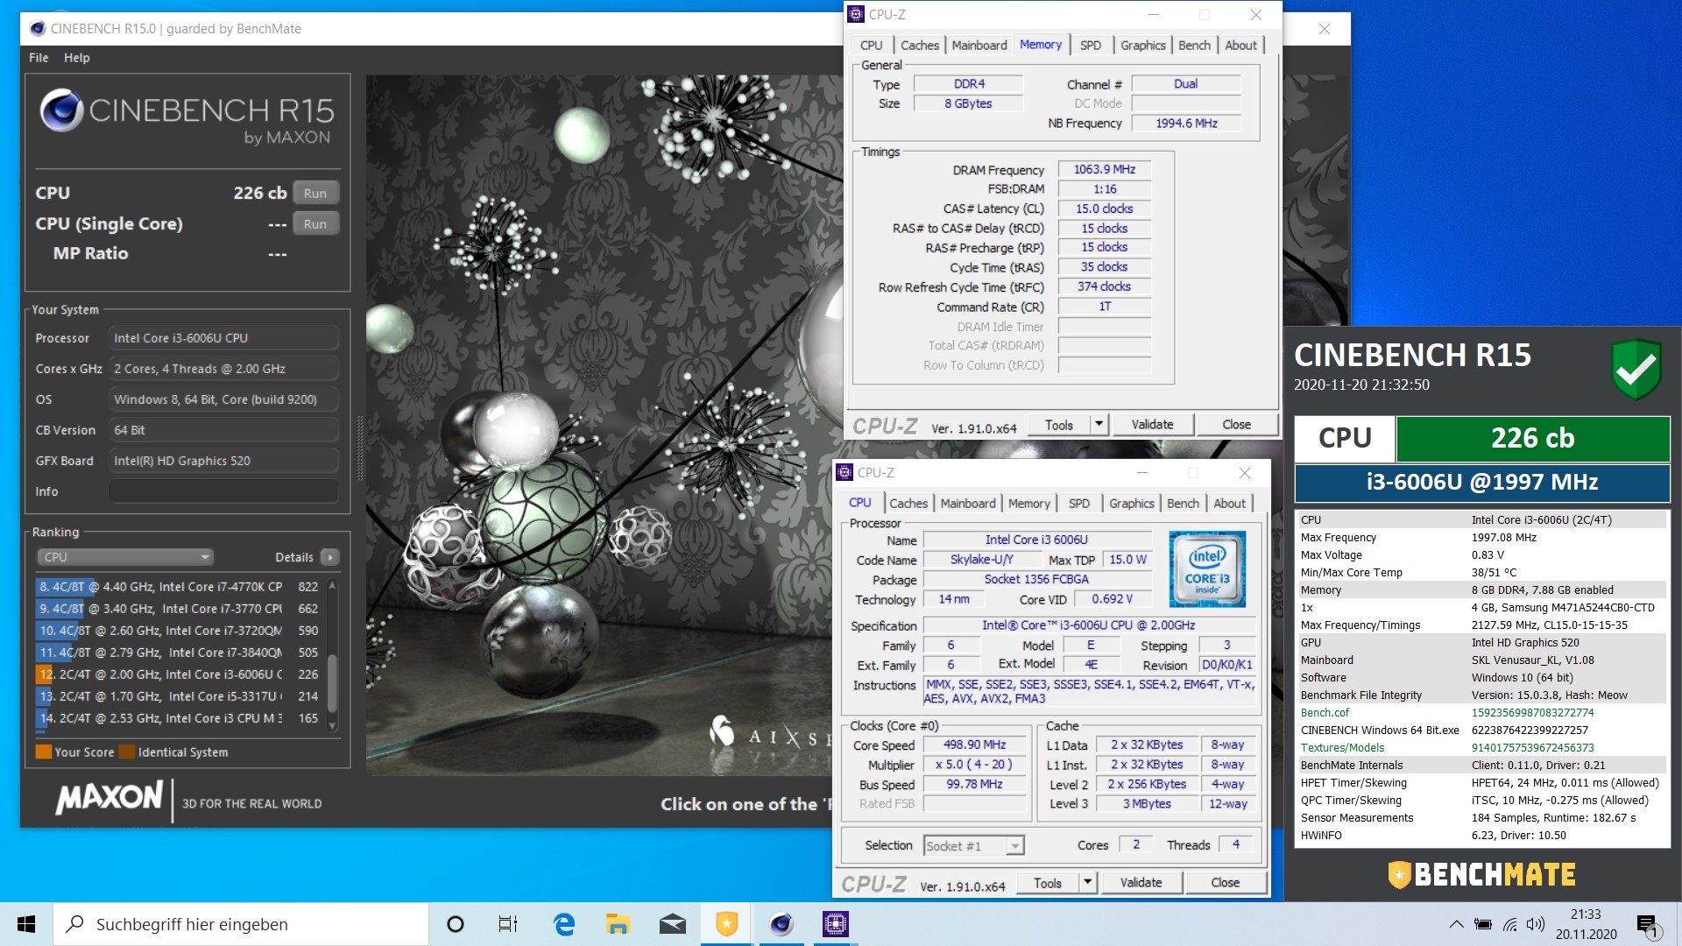Open File Explorer from taskbar
This screenshot has height=946, width=1682.
pyautogui.click(x=618, y=924)
